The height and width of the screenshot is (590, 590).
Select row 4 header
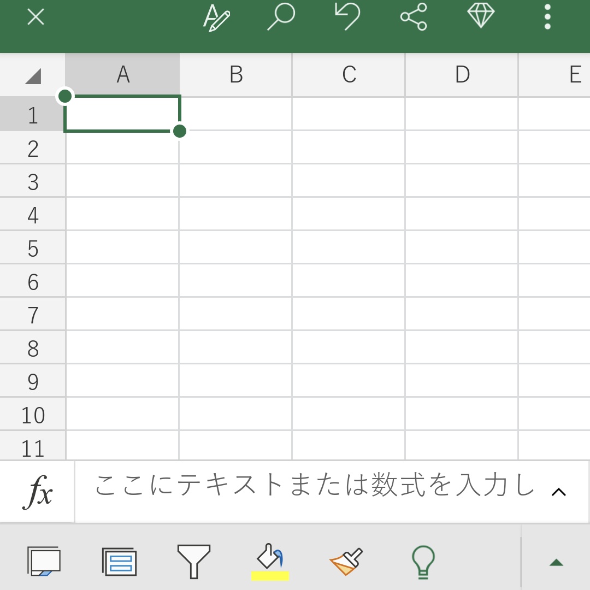32,214
